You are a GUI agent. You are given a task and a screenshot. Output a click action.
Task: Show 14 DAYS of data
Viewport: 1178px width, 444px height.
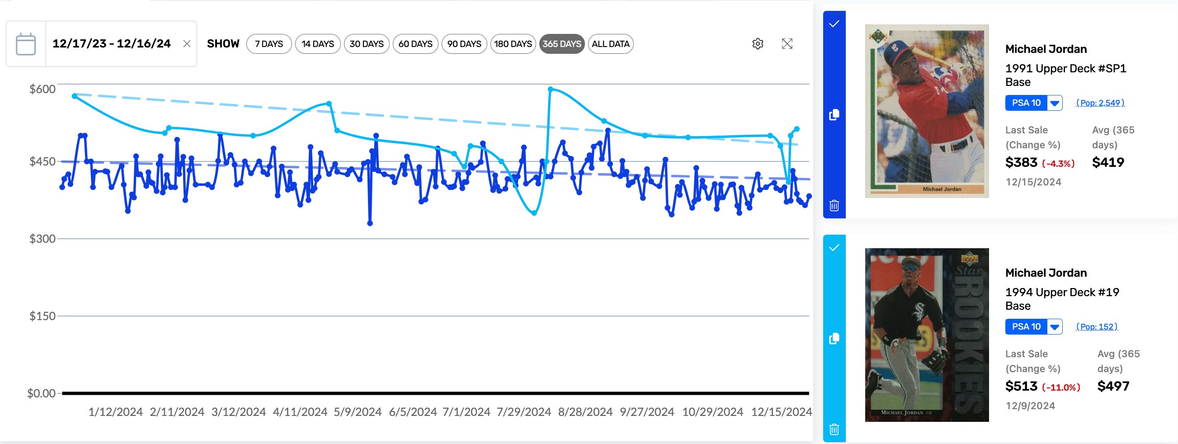(x=318, y=44)
